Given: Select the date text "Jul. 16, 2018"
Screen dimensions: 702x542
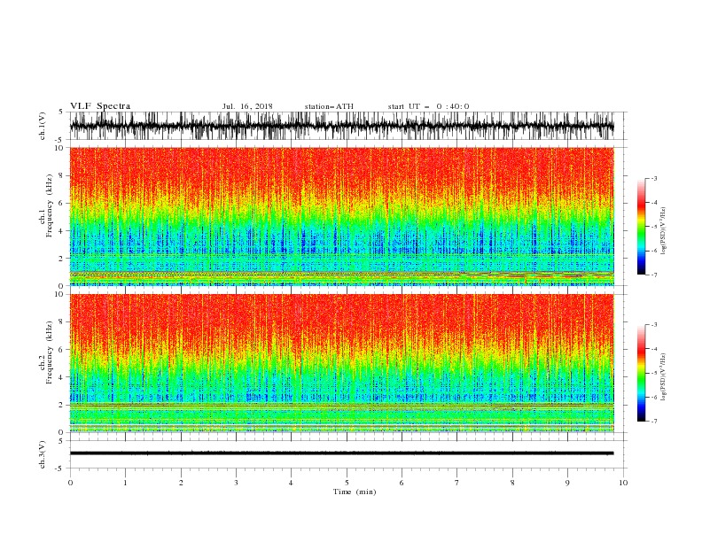Looking at the screenshot, I should [x=247, y=106].
